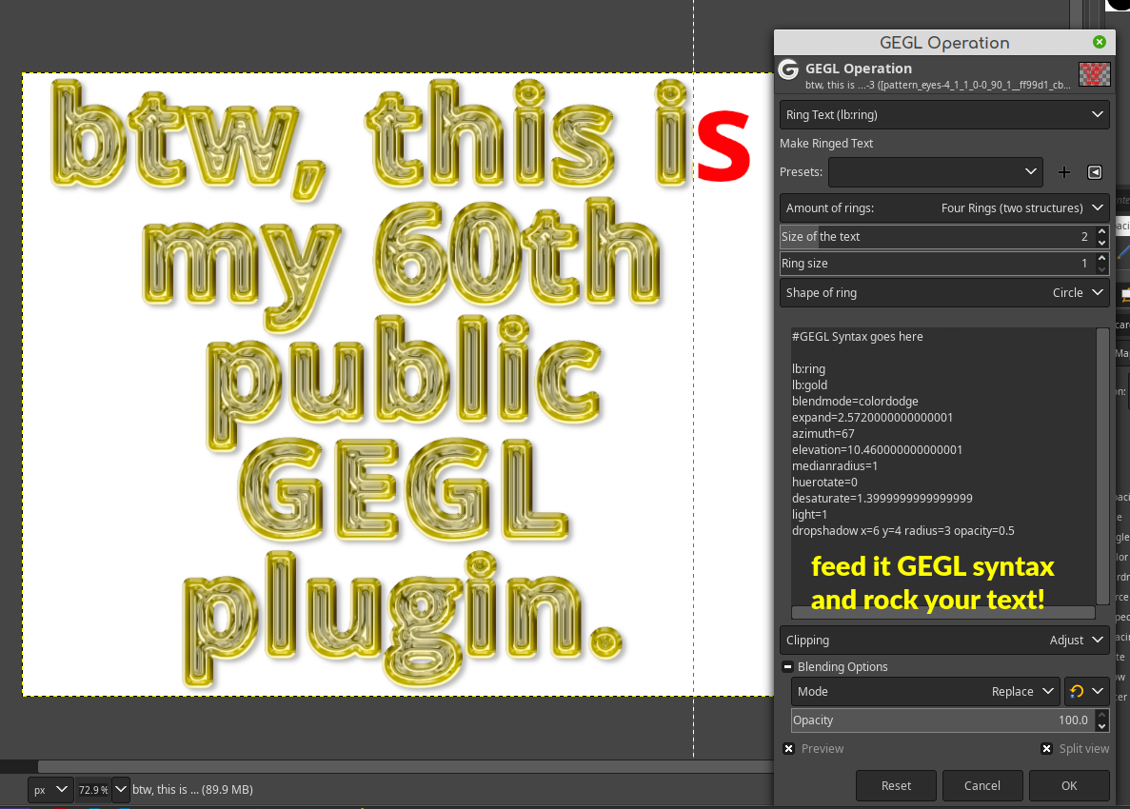The height and width of the screenshot is (809, 1130).
Task: Click the 'blendmode=colordodge' line
Action: coord(855,402)
